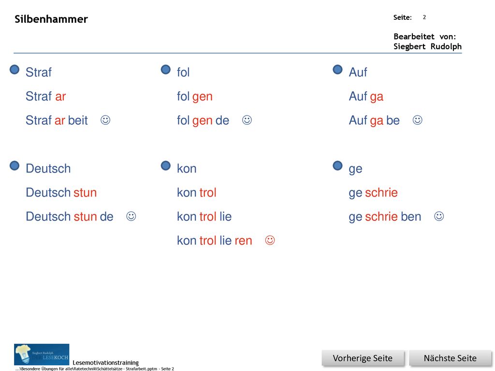Click the red syllable 'schrie' in ge schrie
The image size is (495, 371).
(381, 192)
